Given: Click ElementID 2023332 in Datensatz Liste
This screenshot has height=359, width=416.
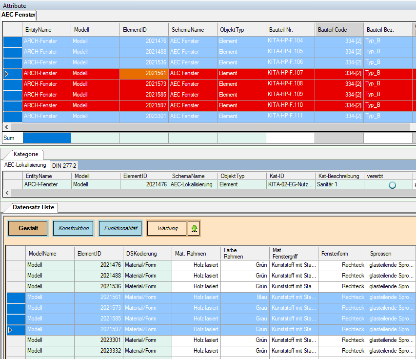Looking at the screenshot, I should click(99, 351).
